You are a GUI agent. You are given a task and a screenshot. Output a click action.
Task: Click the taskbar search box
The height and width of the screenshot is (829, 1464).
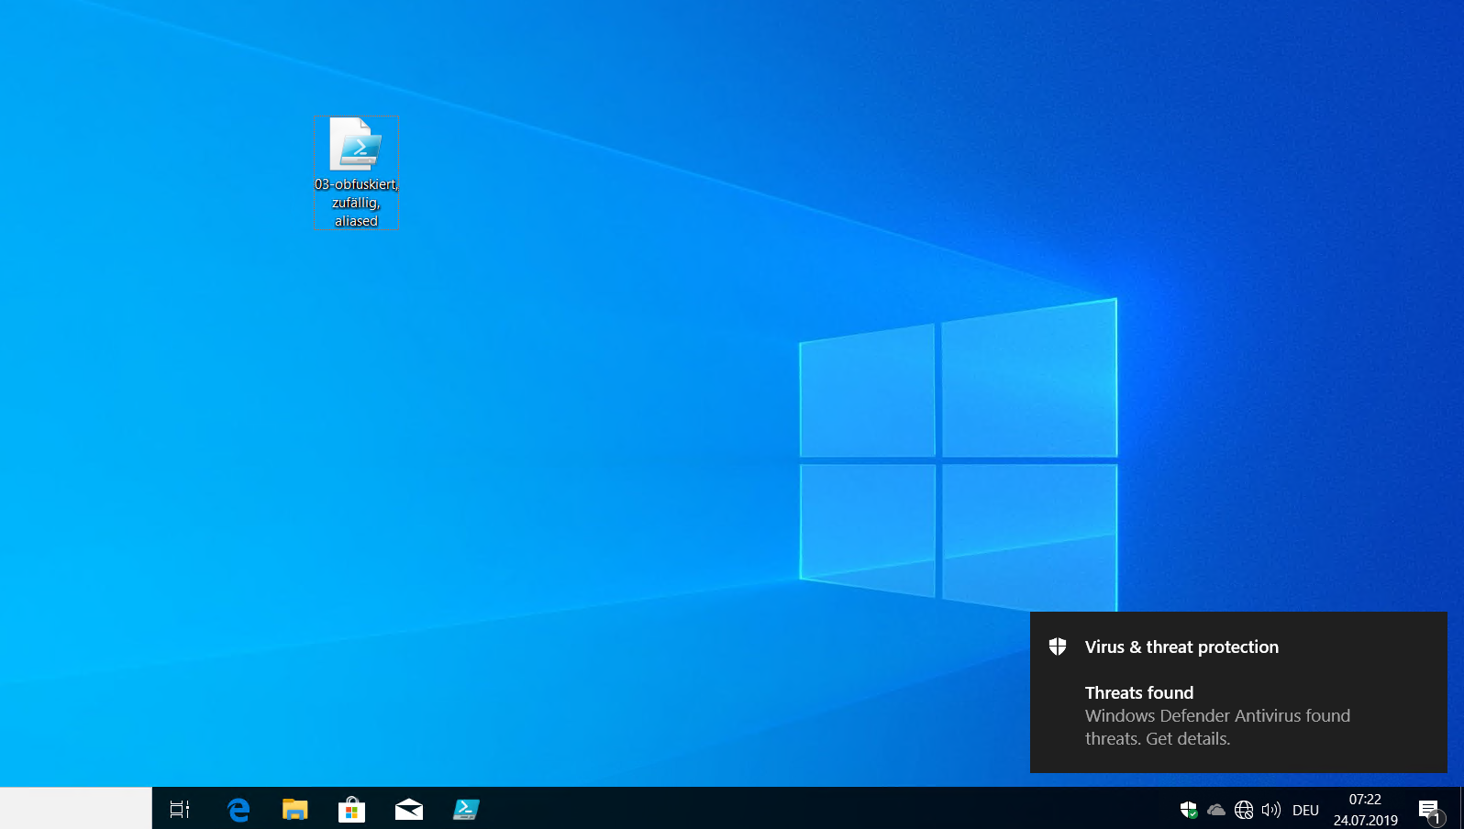(76, 808)
